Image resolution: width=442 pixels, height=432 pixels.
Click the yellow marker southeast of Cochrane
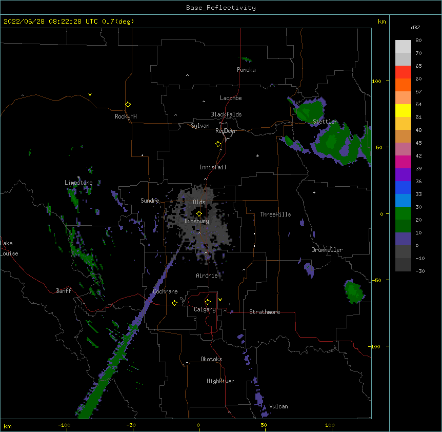[174, 303]
